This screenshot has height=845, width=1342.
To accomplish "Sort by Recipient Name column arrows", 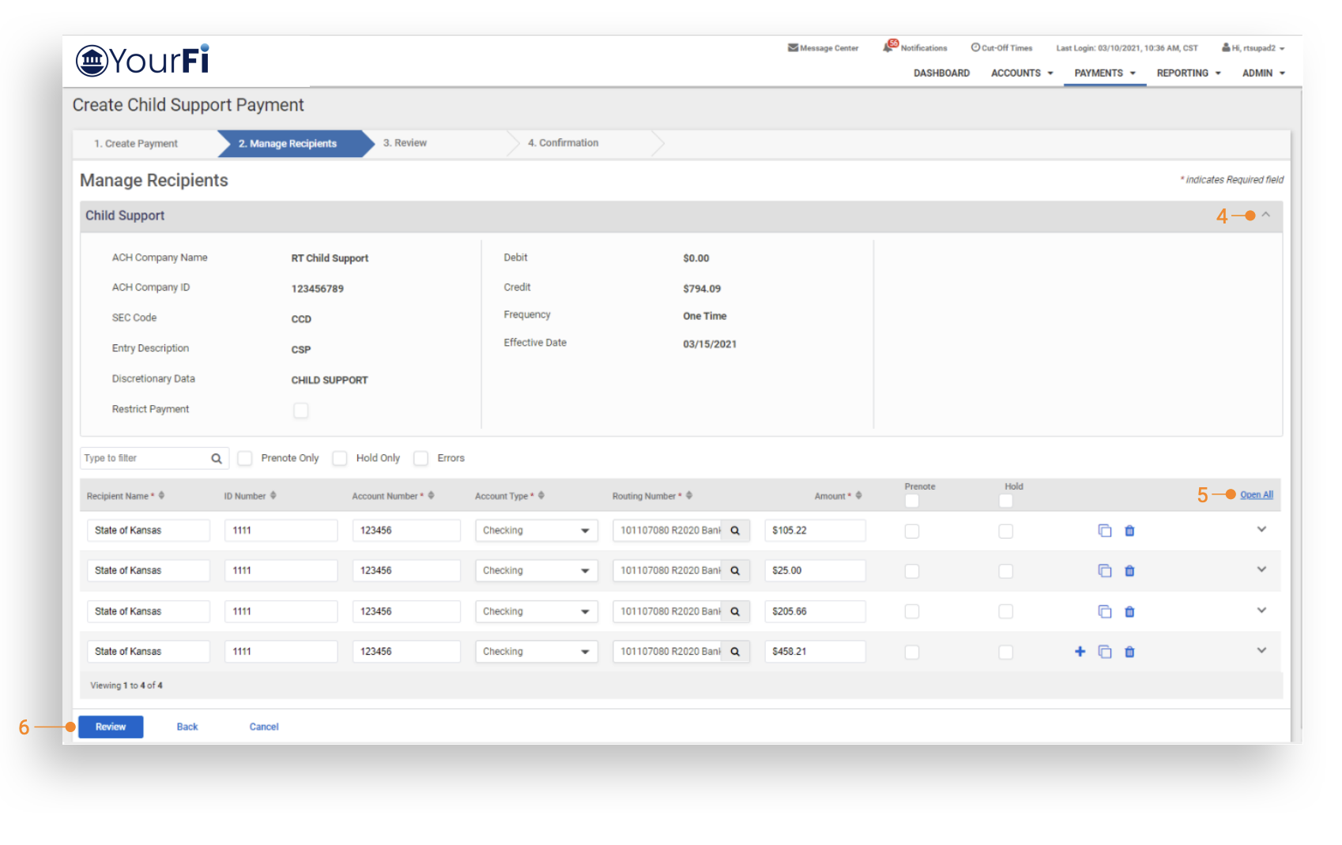I will (161, 496).
